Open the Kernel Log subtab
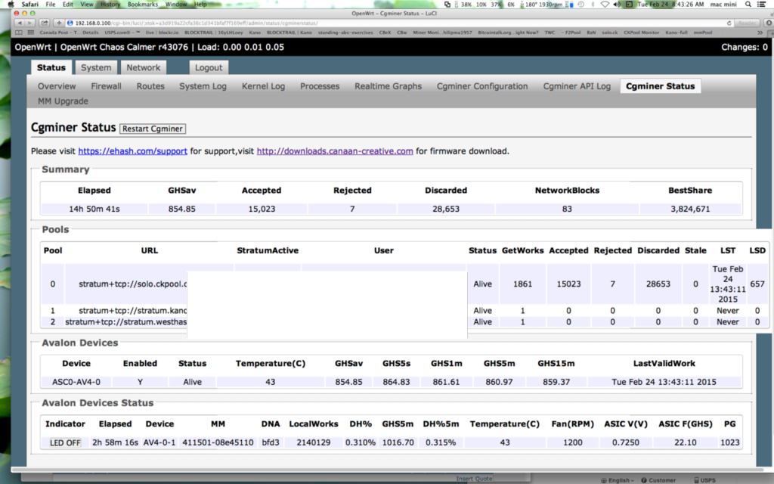 [x=263, y=86]
